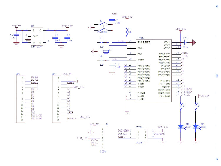
Task: Click resistor R1 10k symbol
Action: [127, 31]
